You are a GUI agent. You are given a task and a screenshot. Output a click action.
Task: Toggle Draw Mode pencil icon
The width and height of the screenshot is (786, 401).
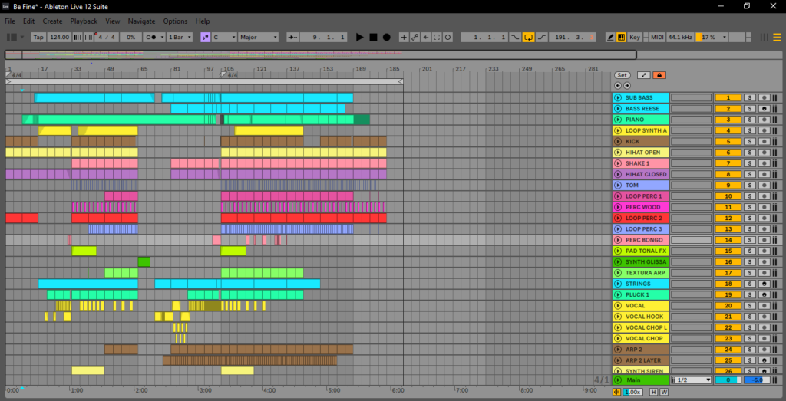tap(610, 37)
